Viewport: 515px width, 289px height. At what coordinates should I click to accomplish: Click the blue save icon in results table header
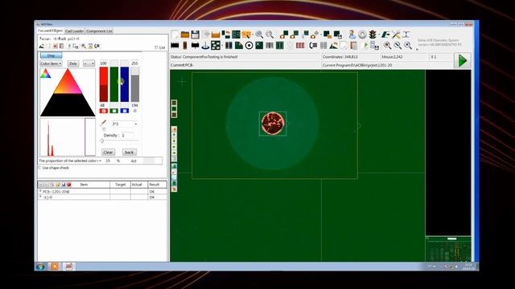click(64, 185)
